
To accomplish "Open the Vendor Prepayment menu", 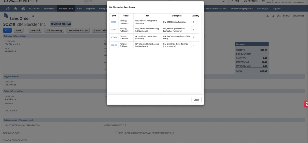I will point(242,8).
